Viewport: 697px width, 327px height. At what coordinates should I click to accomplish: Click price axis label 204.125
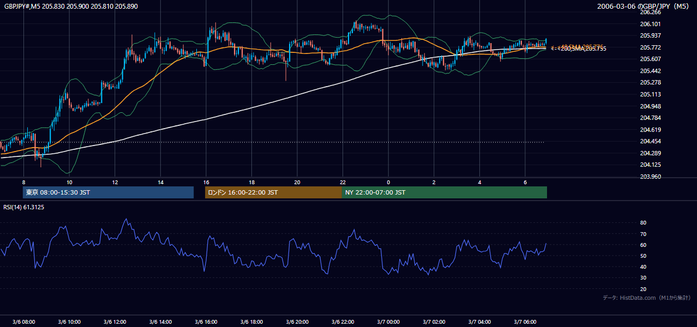(650, 165)
